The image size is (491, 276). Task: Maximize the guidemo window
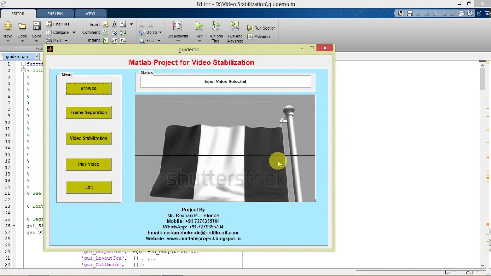pyautogui.click(x=312, y=48)
